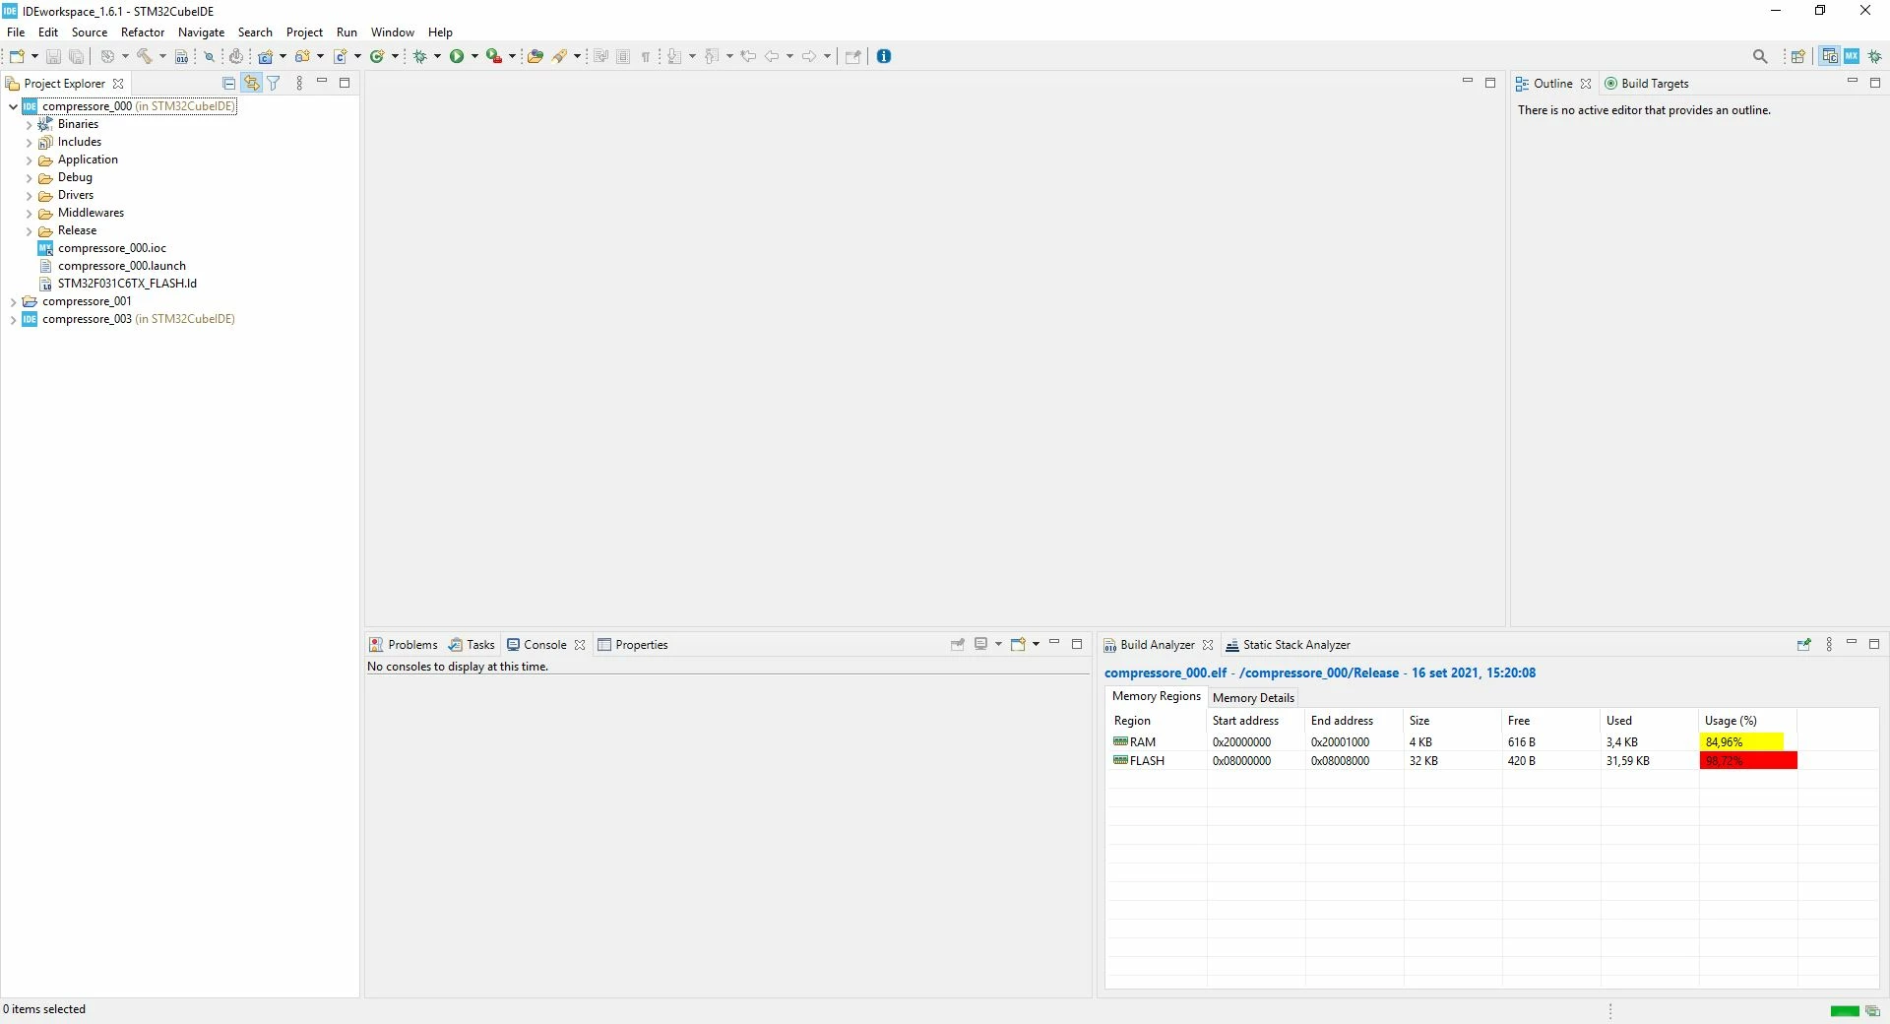Open the Project Explorer View Menu dots
The height and width of the screenshot is (1024, 1890).
point(299,84)
